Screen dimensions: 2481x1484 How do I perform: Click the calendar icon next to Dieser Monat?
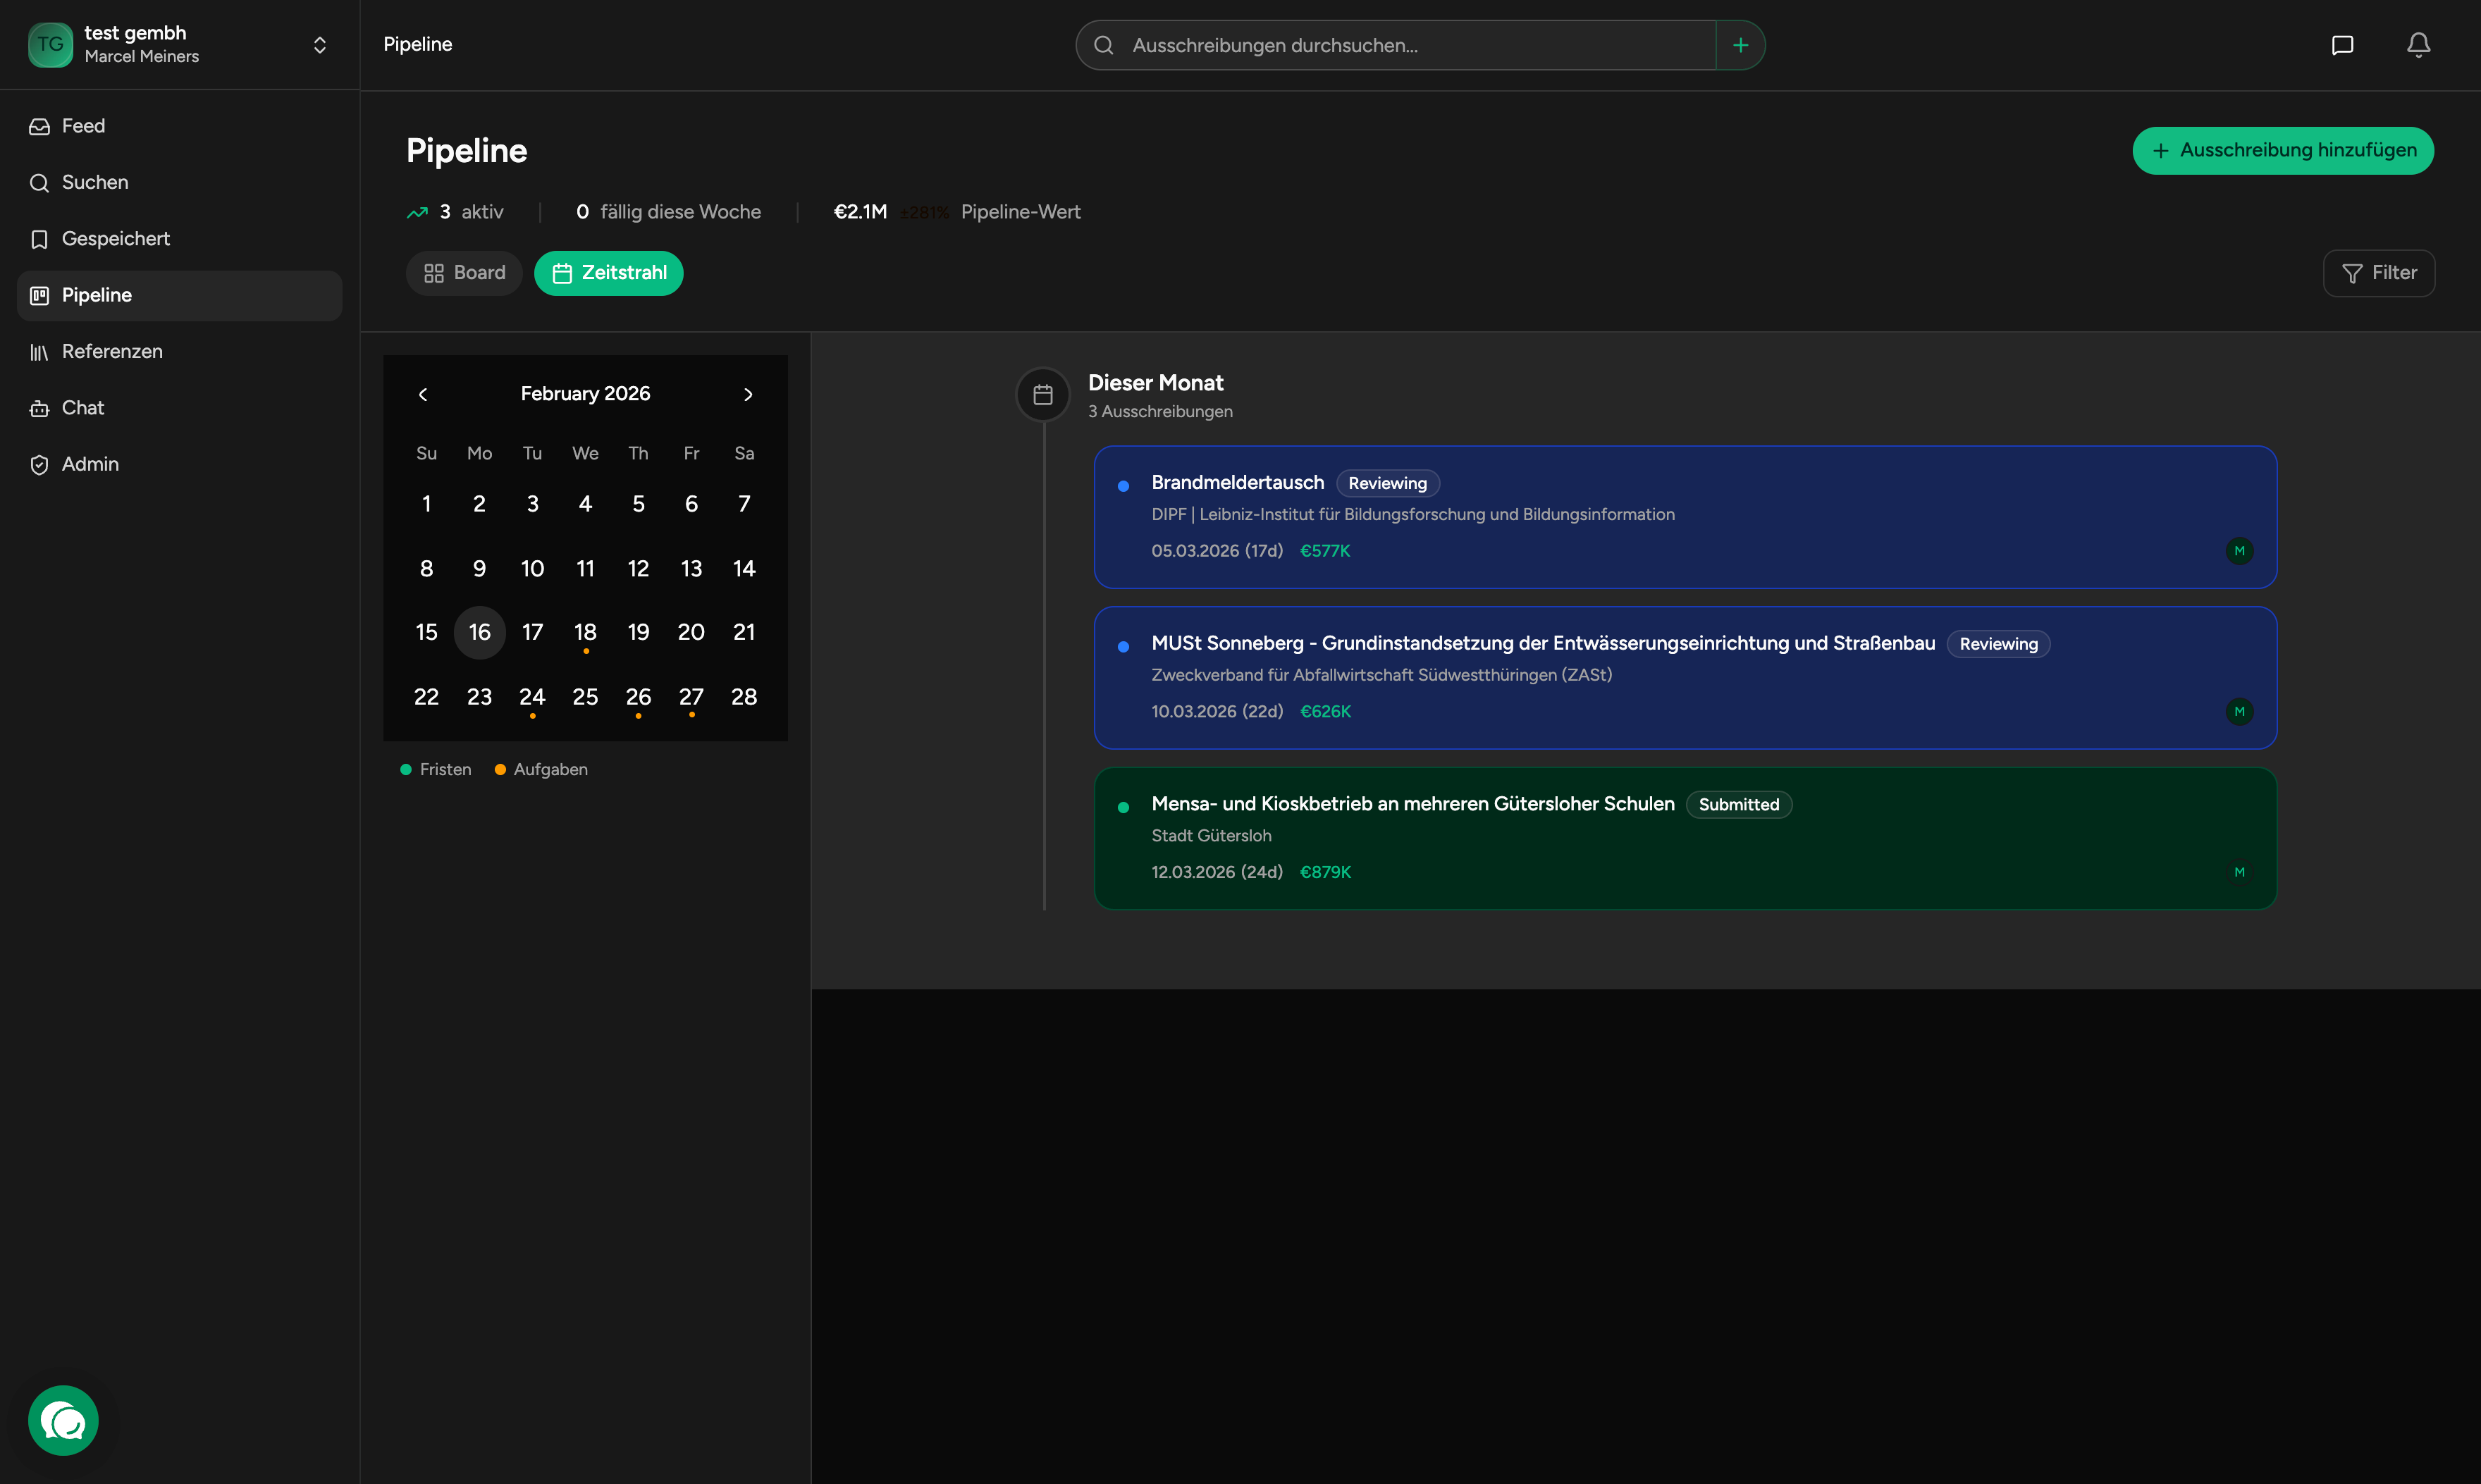(1043, 395)
